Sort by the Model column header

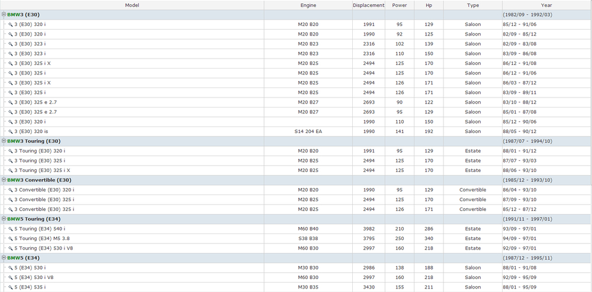pyautogui.click(x=132, y=5)
